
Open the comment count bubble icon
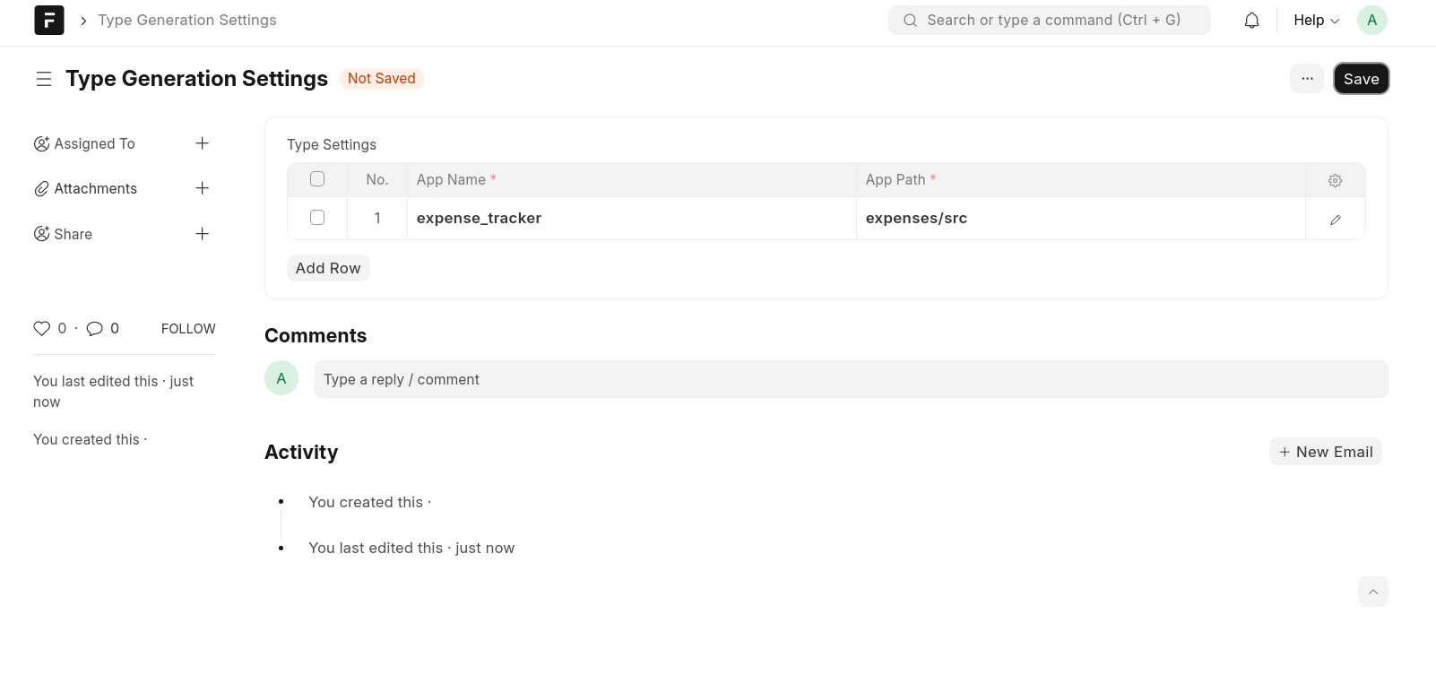pos(95,328)
